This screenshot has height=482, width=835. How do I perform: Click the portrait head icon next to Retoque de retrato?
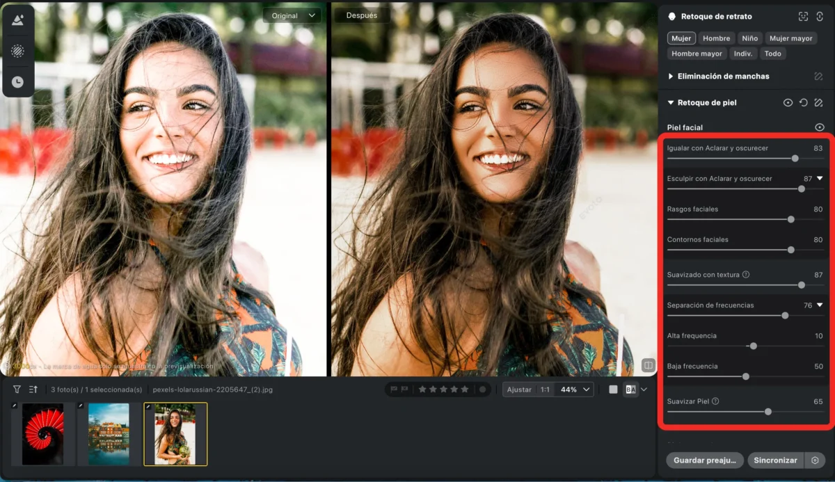671,16
